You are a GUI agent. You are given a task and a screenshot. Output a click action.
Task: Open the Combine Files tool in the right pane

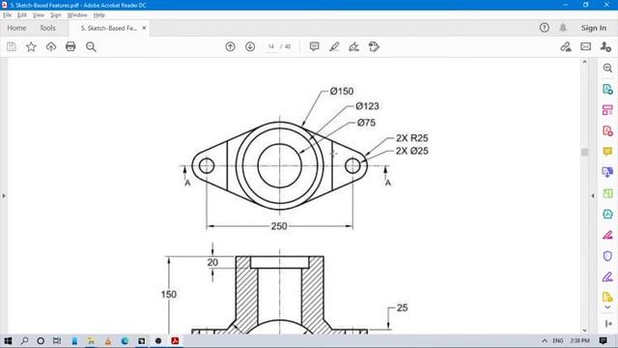pos(607,172)
